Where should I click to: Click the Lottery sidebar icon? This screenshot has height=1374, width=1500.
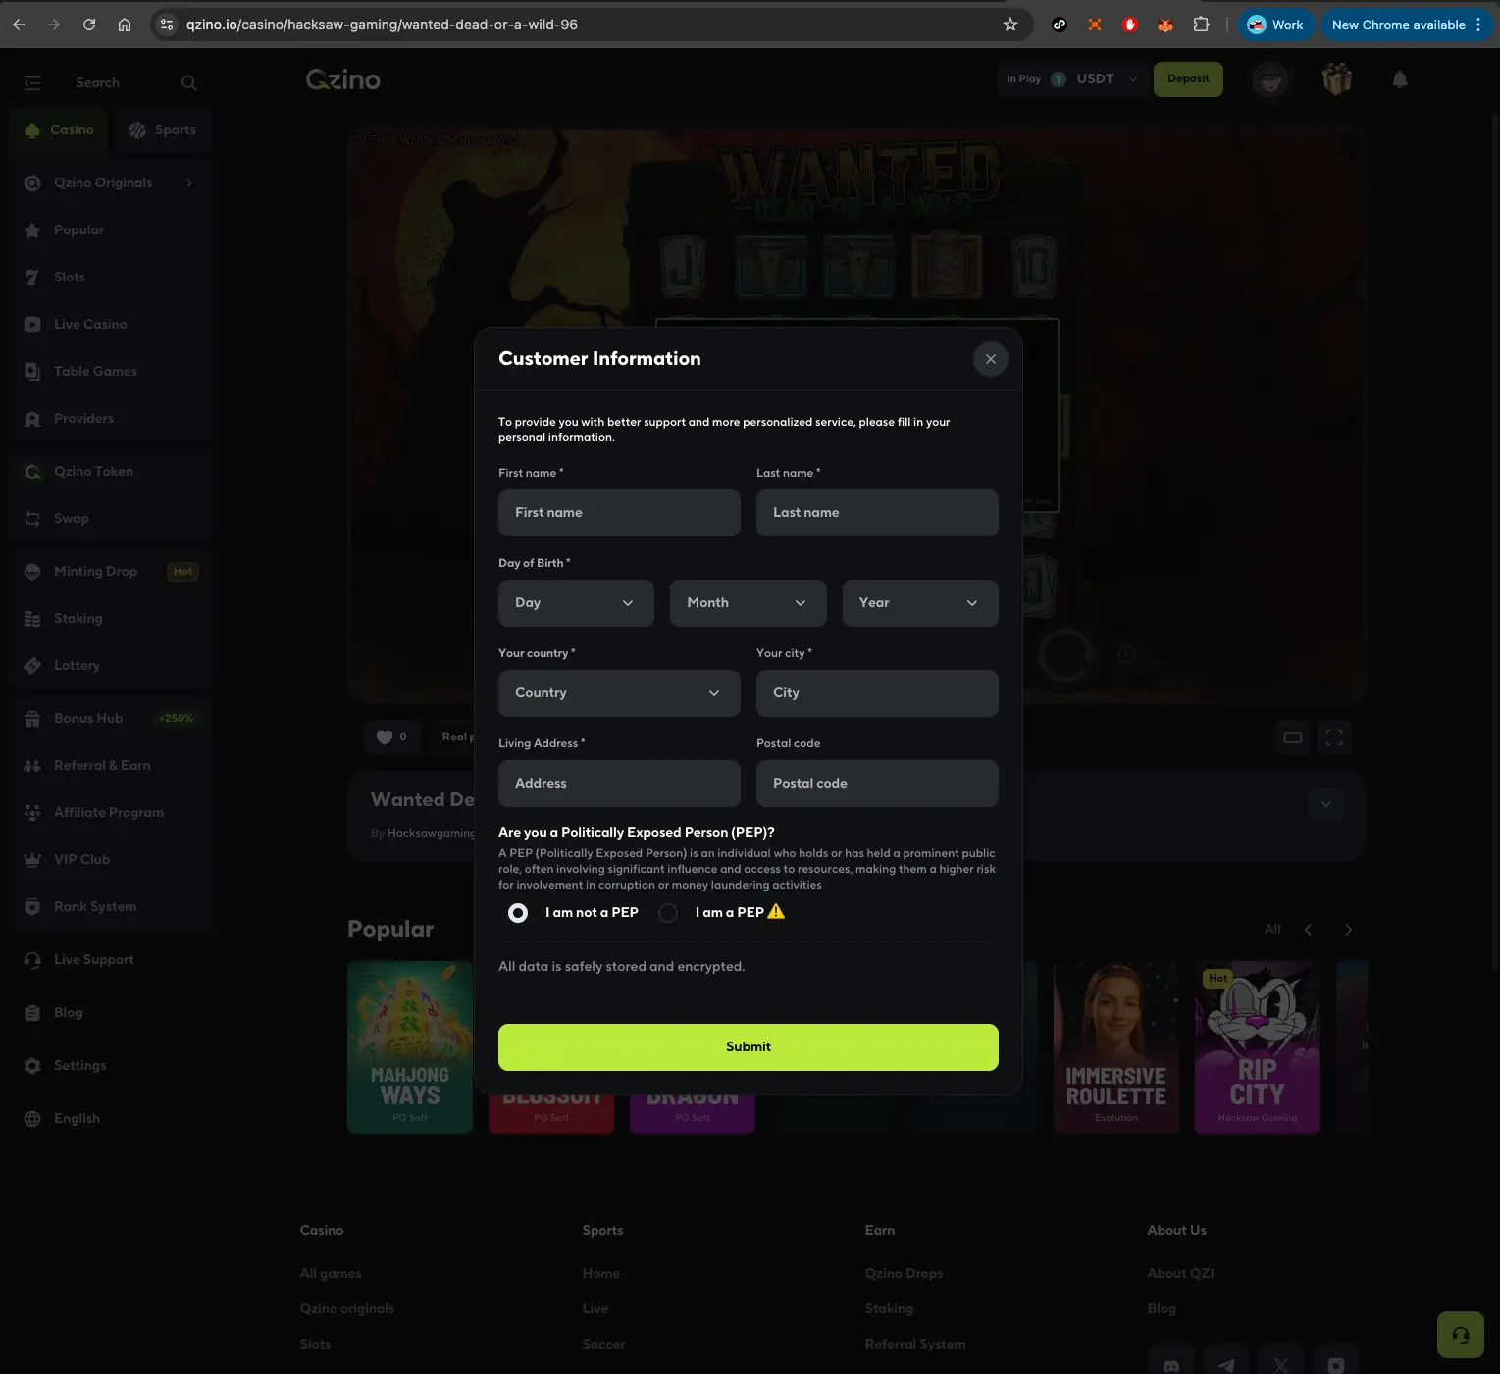pos(32,666)
